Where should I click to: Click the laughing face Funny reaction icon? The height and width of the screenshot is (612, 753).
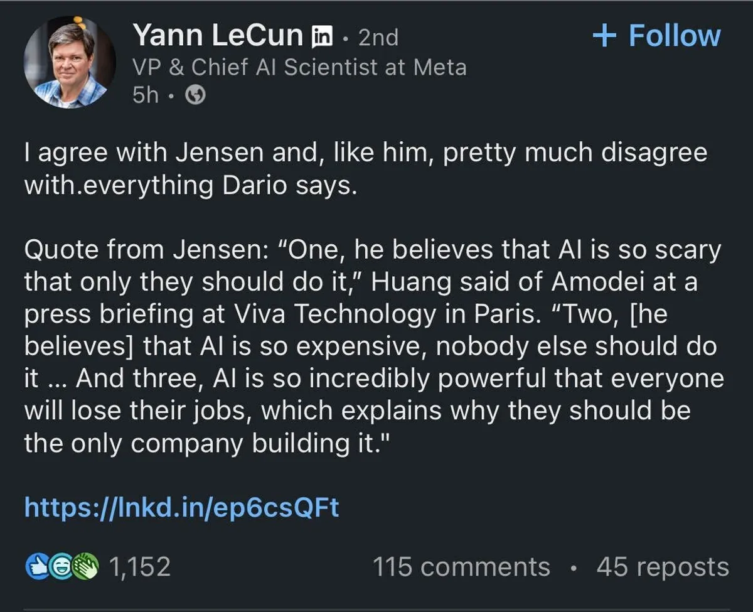tap(61, 567)
